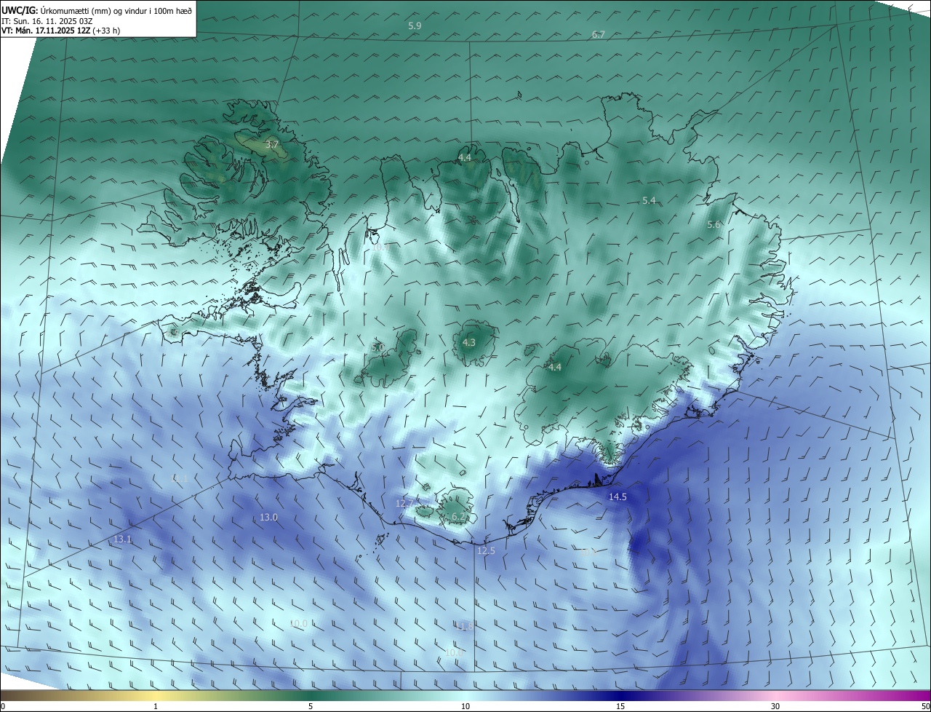Click the 5.9 value over the northern sea
The image size is (931, 712).
tap(415, 25)
